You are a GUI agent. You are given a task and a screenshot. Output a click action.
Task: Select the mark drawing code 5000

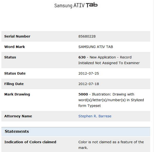(x=83, y=94)
